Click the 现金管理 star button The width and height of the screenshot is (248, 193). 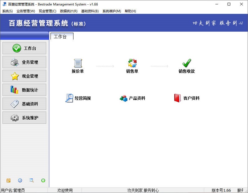24,76
